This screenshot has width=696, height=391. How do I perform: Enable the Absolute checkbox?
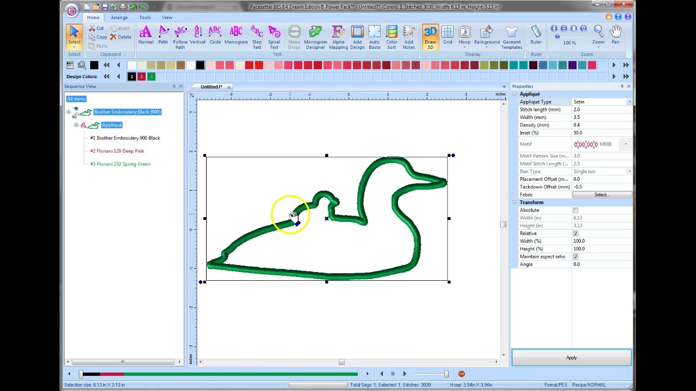pyautogui.click(x=576, y=210)
